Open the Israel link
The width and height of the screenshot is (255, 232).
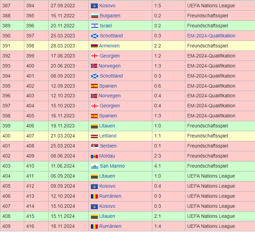(106, 26)
